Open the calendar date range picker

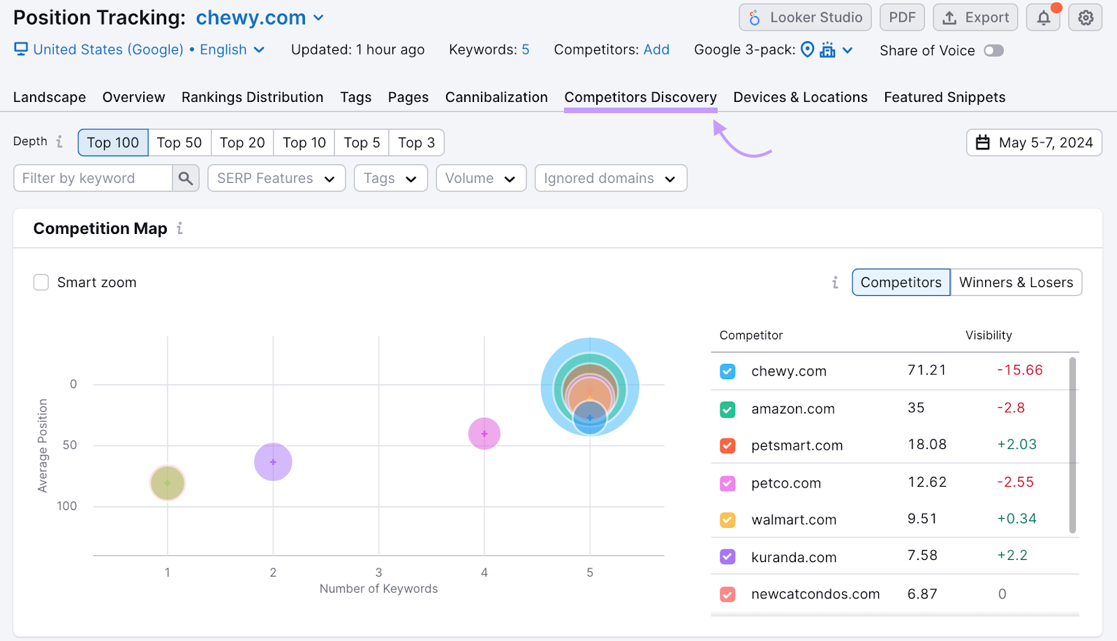click(x=1034, y=142)
